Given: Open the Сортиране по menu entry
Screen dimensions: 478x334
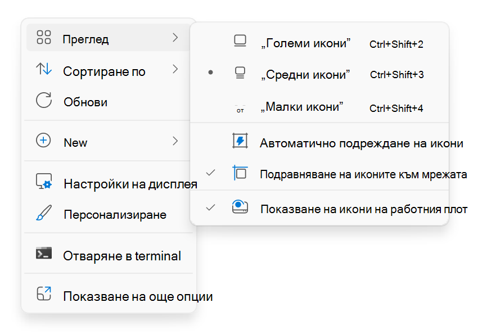Looking at the screenshot, I should coord(108,70).
